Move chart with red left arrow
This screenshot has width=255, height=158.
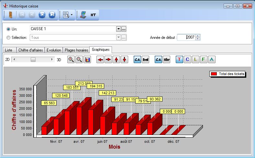tap(100, 60)
